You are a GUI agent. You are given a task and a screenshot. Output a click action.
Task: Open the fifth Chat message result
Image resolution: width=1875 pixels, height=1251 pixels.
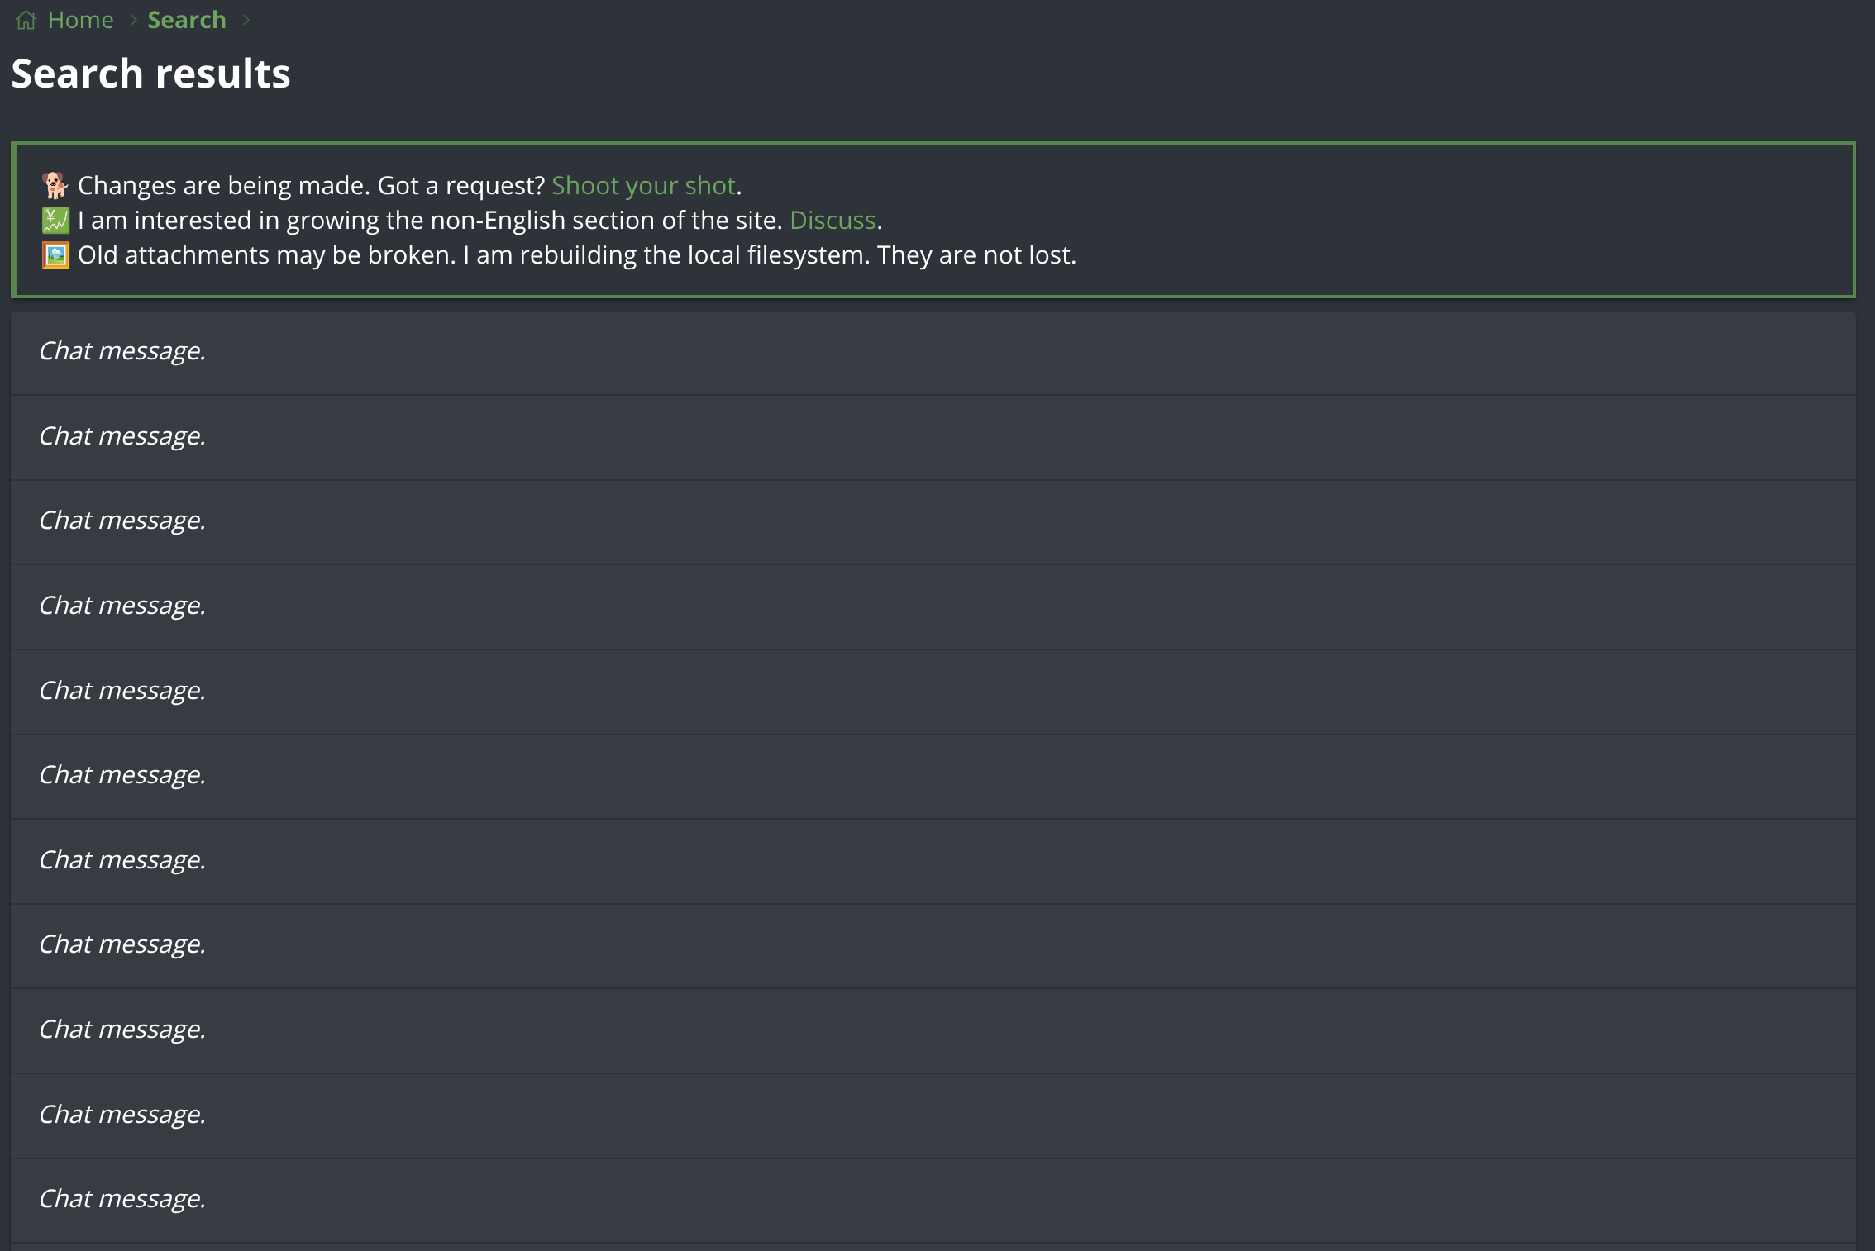click(122, 691)
